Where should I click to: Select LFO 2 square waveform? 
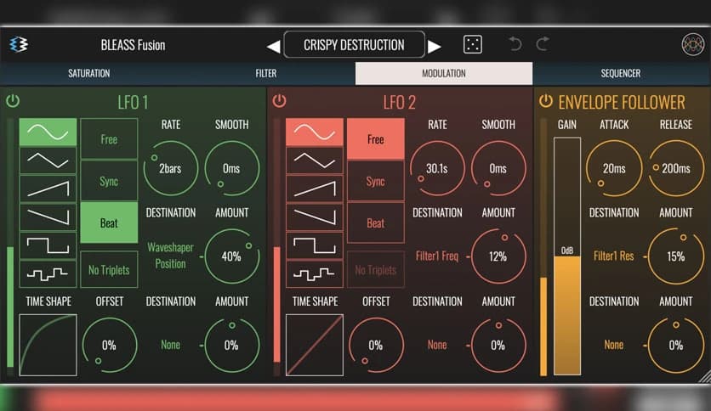coord(314,245)
